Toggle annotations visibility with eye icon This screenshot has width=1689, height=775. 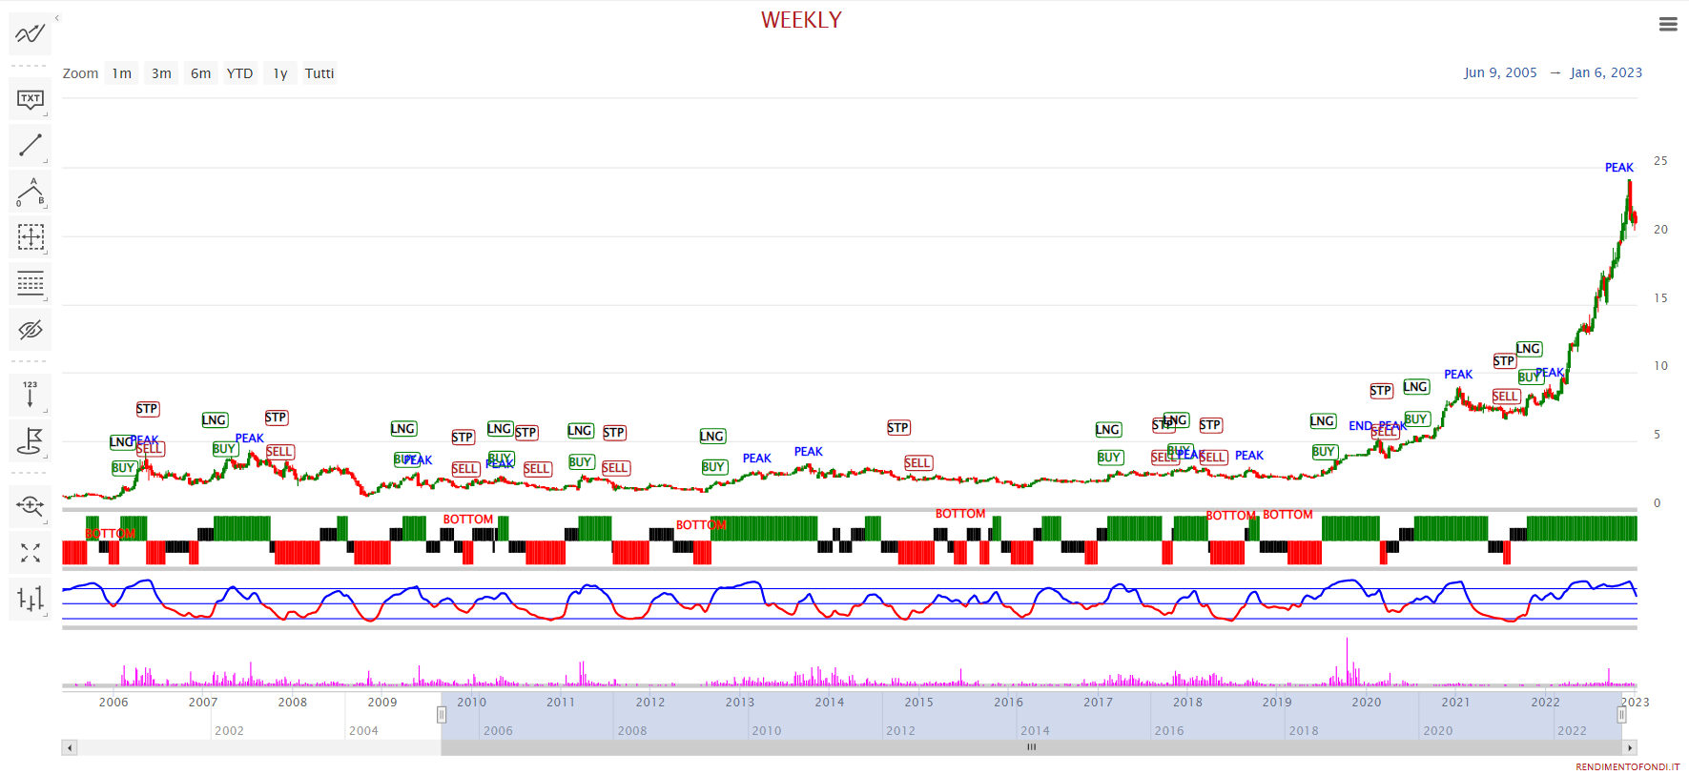30,330
